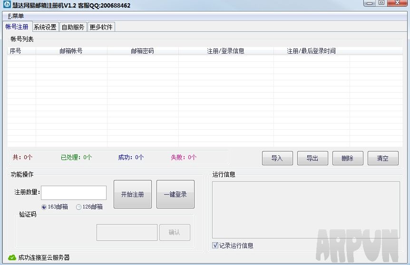
Task: Click the 删除 button
Action: [x=348, y=158]
